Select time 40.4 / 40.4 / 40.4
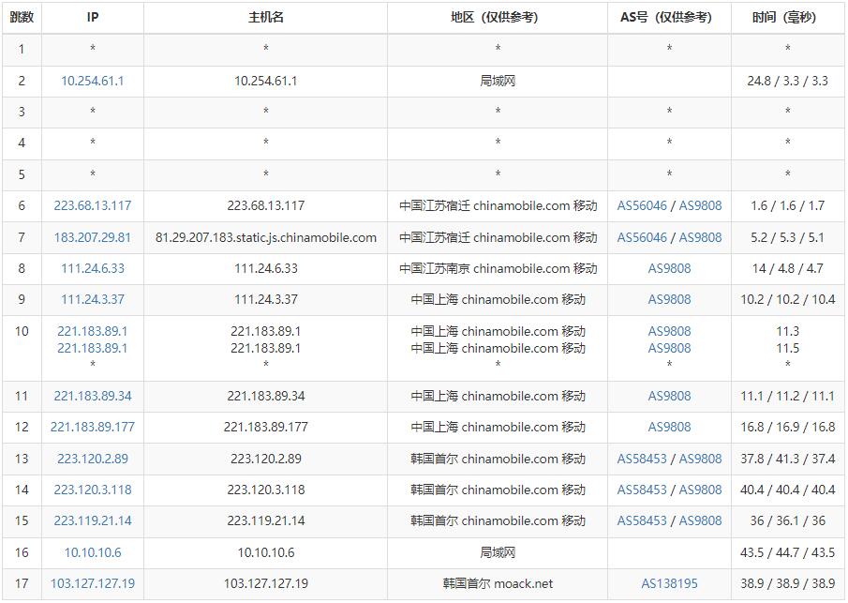 click(x=787, y=490)
